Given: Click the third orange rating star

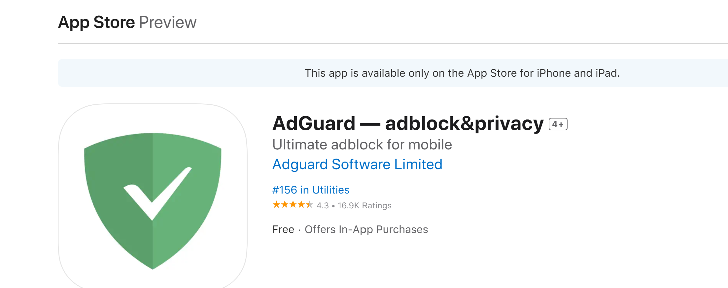Looking at the screenshot, I should coord(293,205).
